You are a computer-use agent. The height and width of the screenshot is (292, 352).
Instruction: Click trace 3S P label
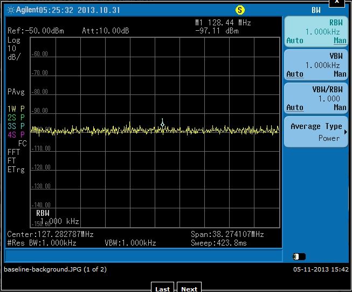point(16,126)
